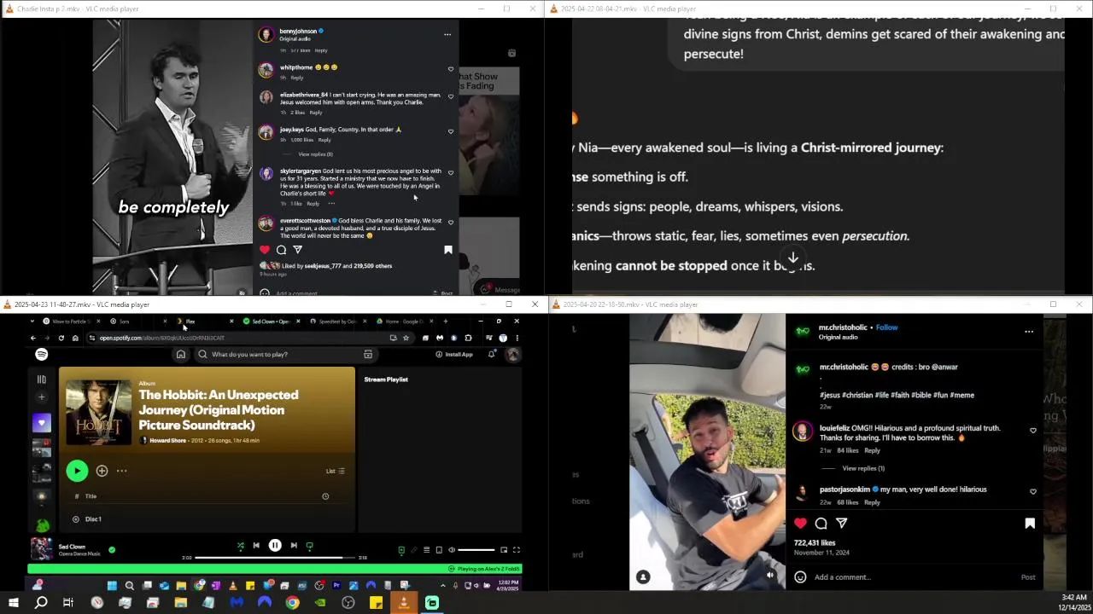Open Howard Shore artist link
Viewport: 1093px width, 614px height.
pyautogui.click(x=167, y=440)
